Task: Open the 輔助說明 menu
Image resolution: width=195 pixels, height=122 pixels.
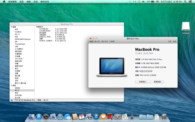Action: pos(45,2)
